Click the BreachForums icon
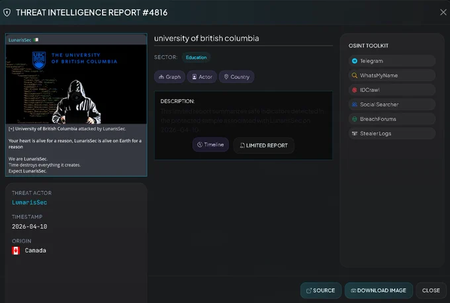This screenshot has width=450, height=303. tap(355, 119)
